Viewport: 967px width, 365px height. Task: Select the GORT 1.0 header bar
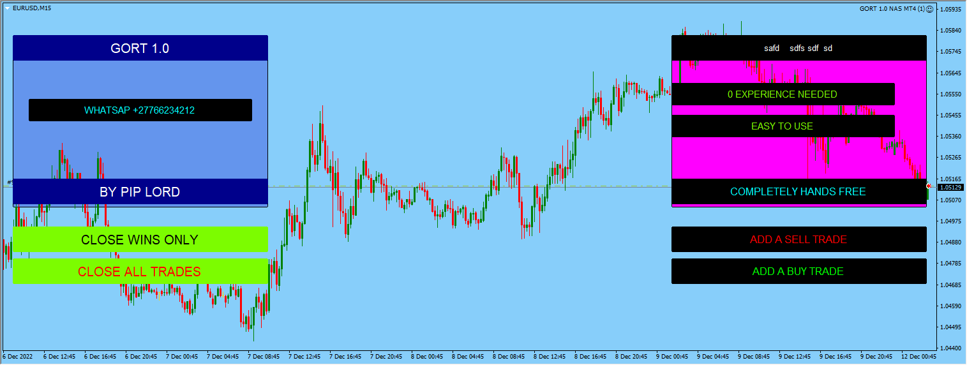(x=140, y=48)
